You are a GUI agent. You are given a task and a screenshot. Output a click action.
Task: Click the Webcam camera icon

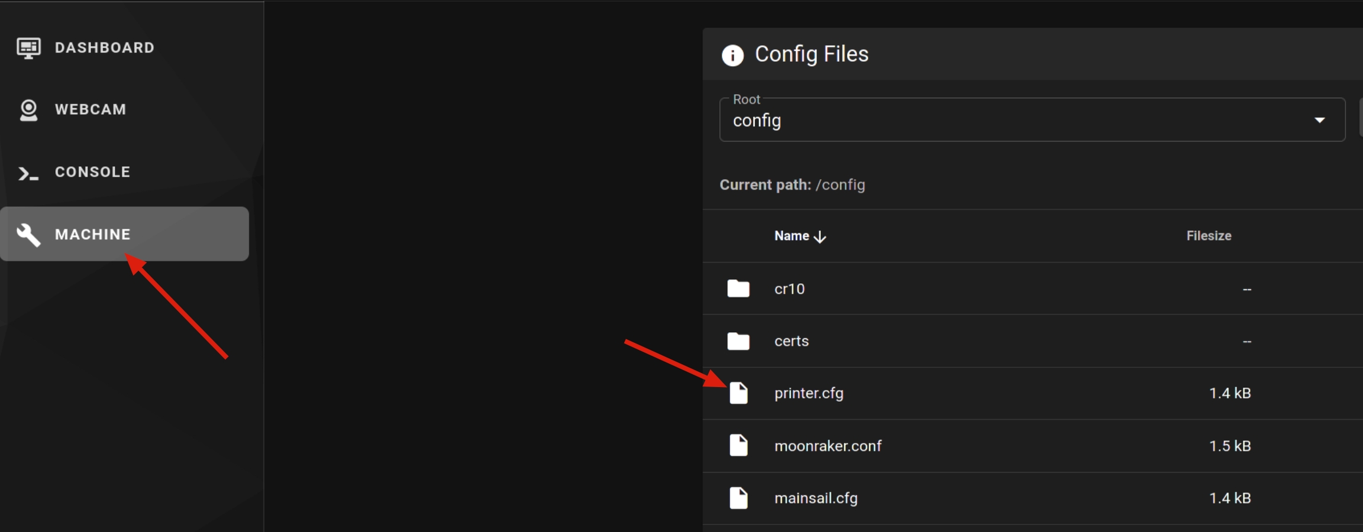pyautogui.click(x=28, y=110)
